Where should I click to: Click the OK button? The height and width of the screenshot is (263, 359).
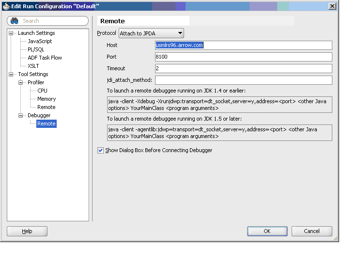(267, 231)
